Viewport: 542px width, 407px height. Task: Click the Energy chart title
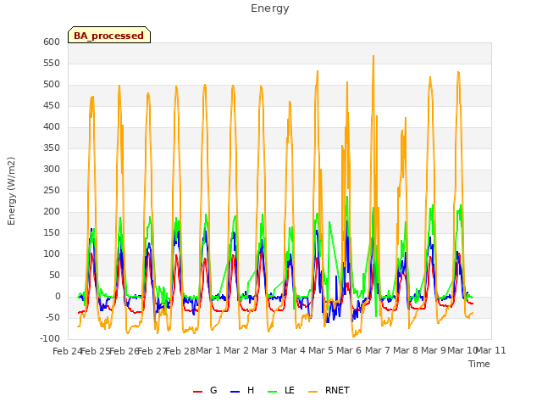point(269,8)
